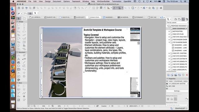Click the red delete icon in Navigator
The height and width of the screenshot is (112, 199).
click(187, 75)
